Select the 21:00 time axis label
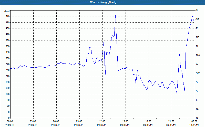The height and width of the screenshot is (128, 205). click(172, 121)
